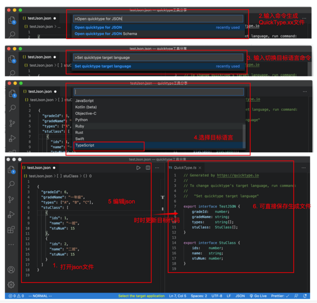Choose 'Open quicktype for JSON' command

click(158, 27)
